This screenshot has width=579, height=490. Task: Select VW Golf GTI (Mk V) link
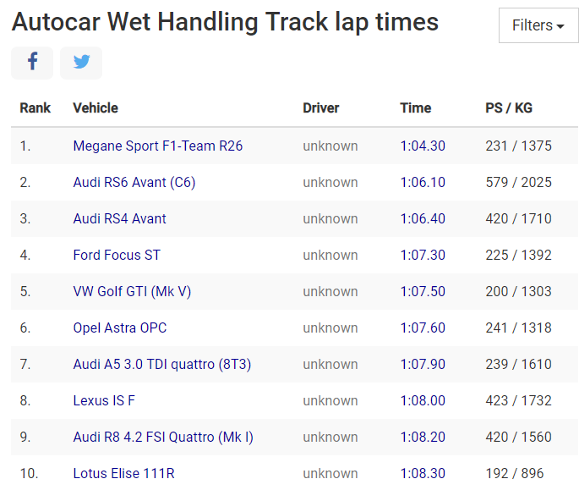tap(132, 291)
